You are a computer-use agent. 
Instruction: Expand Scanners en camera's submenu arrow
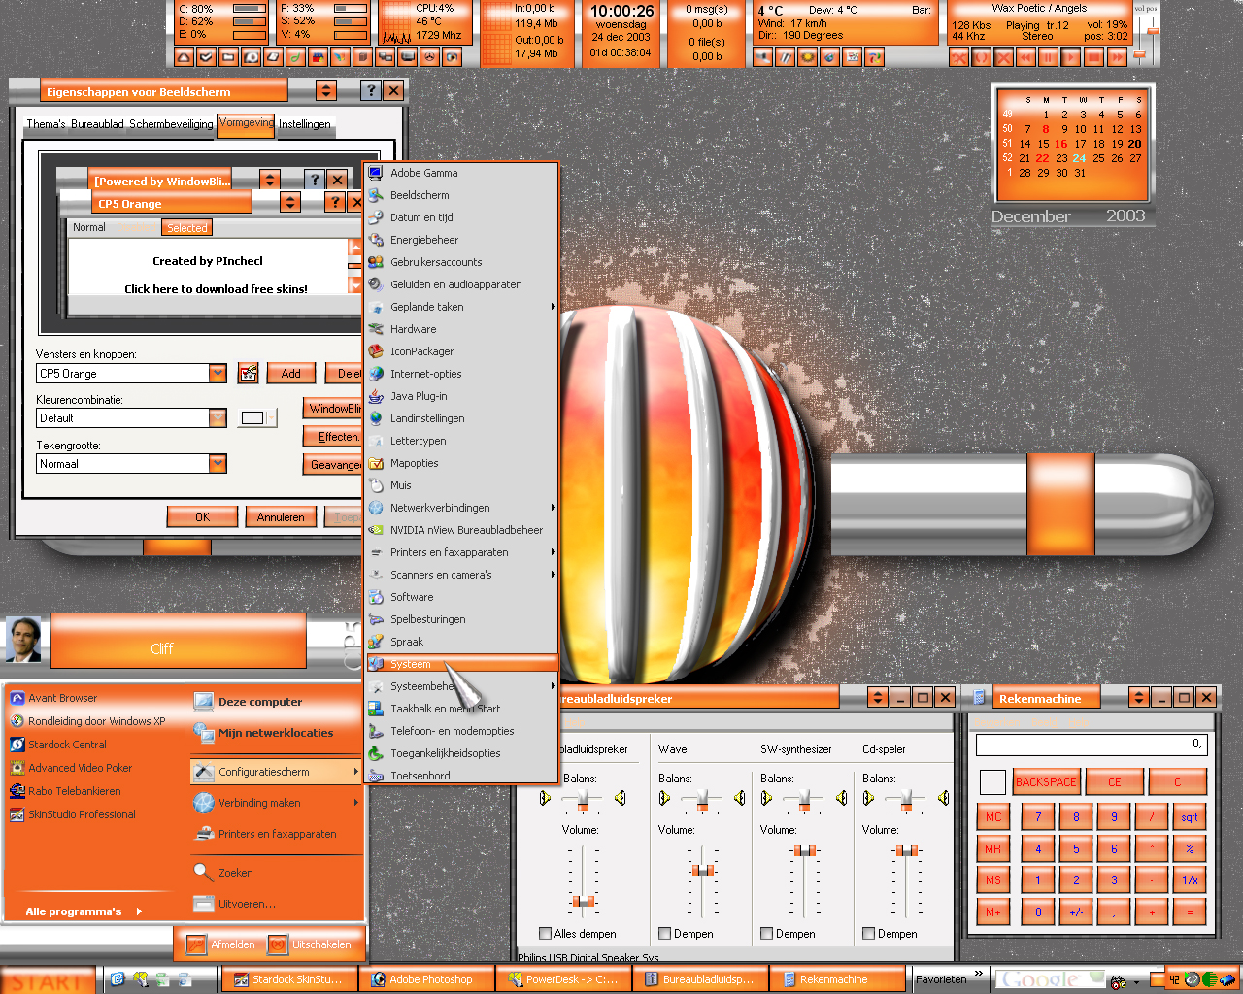[x=553, y=575]
